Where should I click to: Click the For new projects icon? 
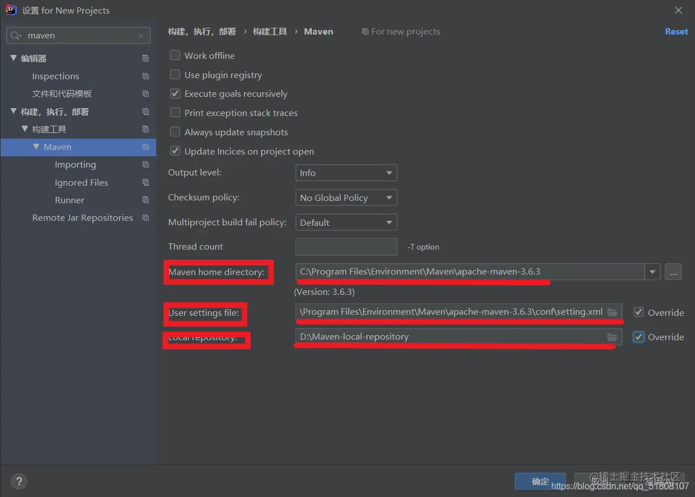pos(365,32)
